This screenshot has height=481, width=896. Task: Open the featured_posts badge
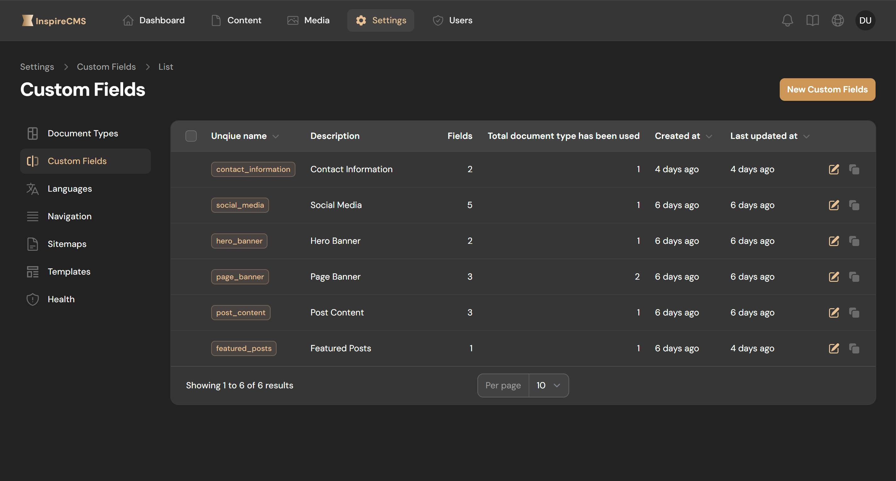point(244,348)
